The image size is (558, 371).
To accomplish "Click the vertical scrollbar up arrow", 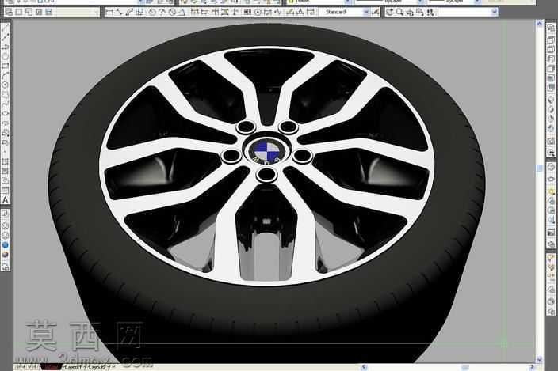I will pyautogui.click(x=539, y=24).
